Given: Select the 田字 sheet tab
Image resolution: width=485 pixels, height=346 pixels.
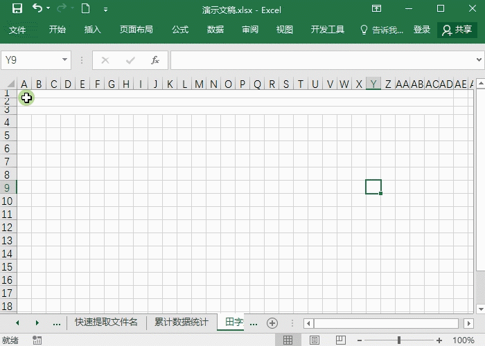Looking at the screenshot, I should point(231,322).
